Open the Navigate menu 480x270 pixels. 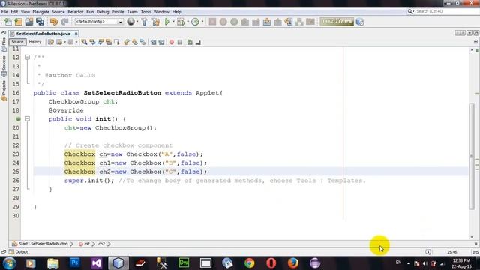click(41, 12)
